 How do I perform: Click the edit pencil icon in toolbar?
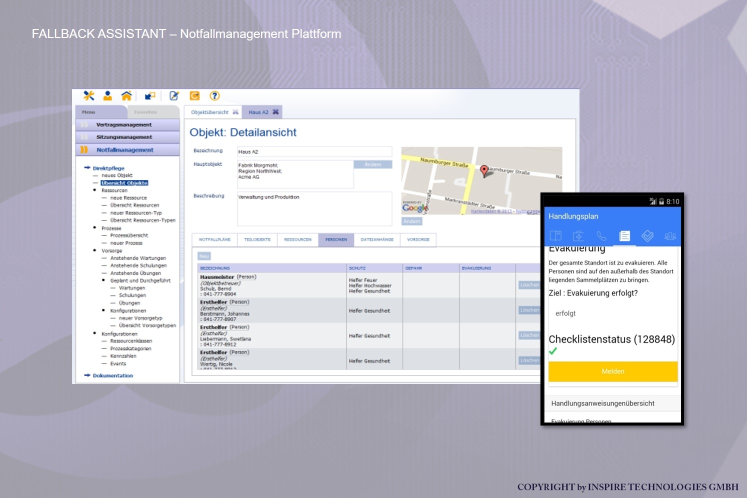(174, 96)
